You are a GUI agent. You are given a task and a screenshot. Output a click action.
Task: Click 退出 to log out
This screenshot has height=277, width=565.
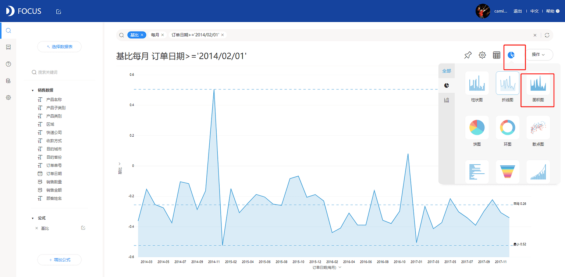[518, 11]
